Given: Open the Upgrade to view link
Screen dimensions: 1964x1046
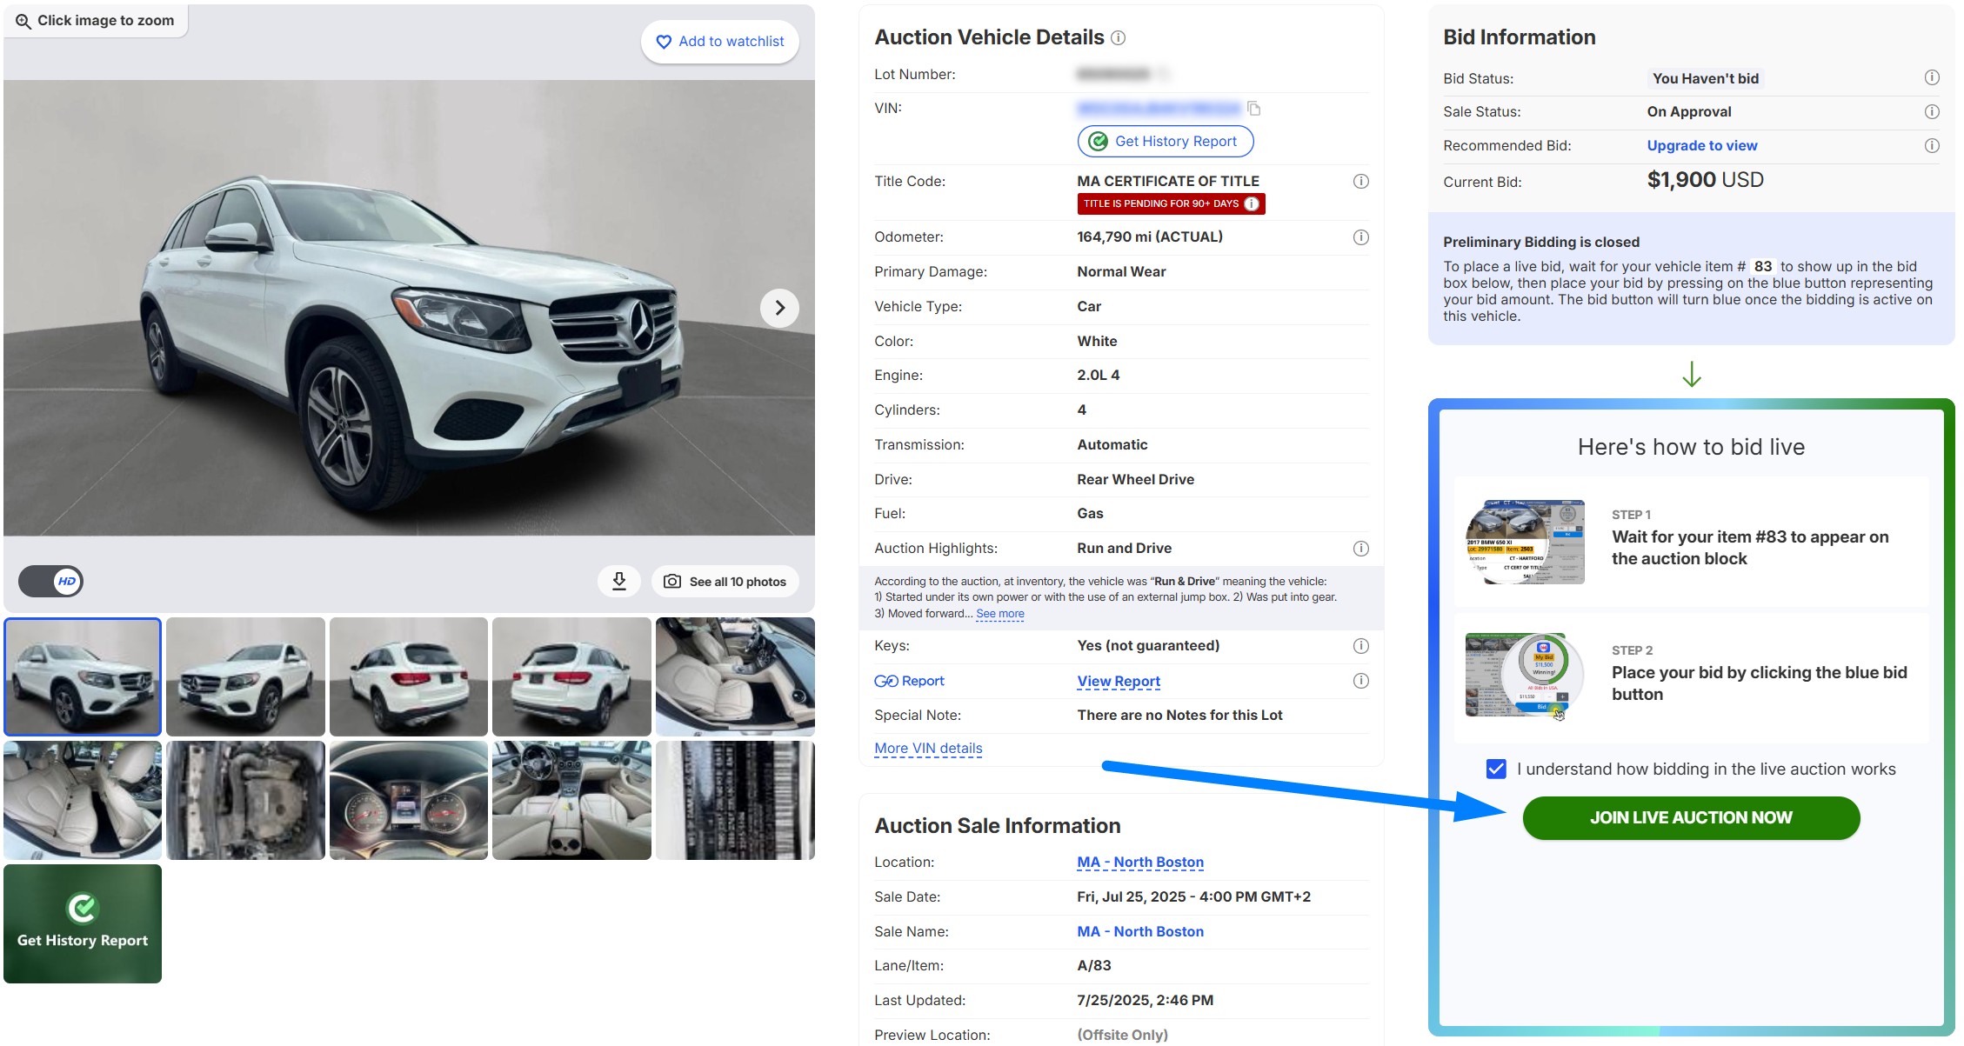Looking at the screenshot, I should pos(1701,145).
